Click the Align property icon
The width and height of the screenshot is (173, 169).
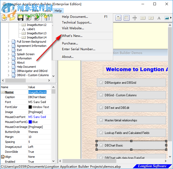tap(3, 157)
